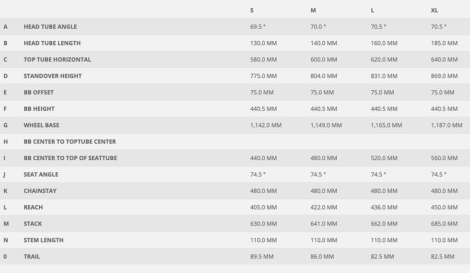Select the WHEEL BASE row label
The image size is (470, 273).
tap(41, 125)
